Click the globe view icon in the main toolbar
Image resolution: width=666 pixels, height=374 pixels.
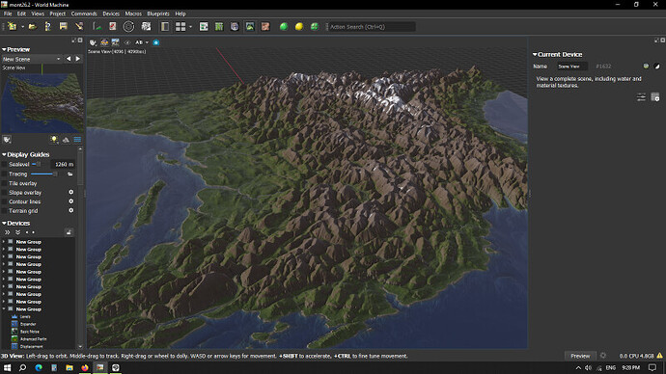235,26
